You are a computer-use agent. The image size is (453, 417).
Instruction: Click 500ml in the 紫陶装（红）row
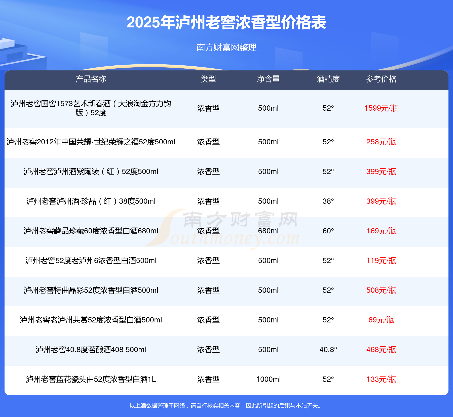(268, 172)
